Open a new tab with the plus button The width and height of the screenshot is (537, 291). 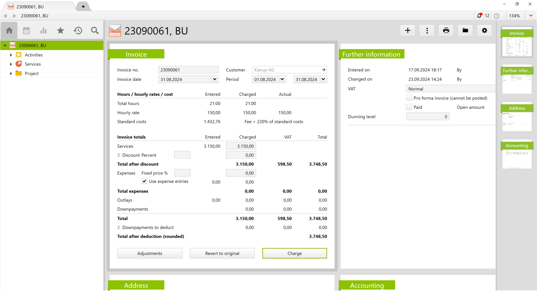pyautogui.click(x=83, y=6)
